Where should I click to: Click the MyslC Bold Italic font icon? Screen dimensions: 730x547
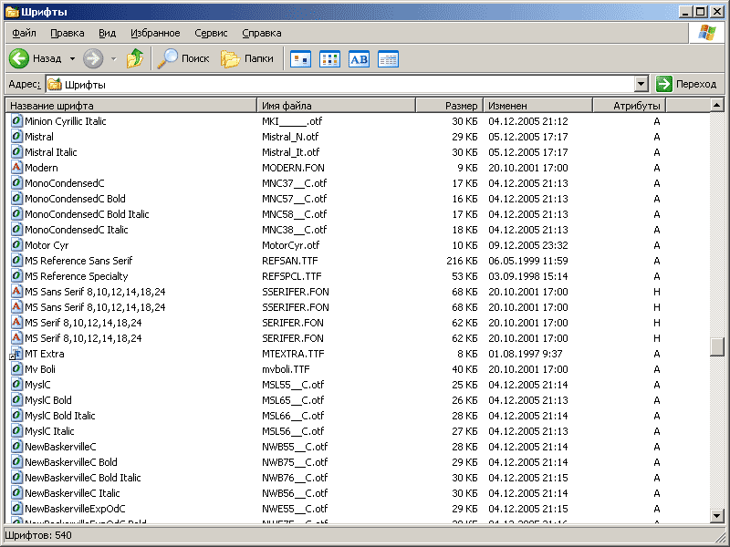16,416
